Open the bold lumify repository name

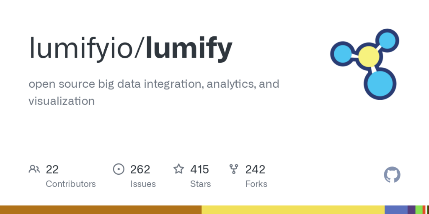pyautogui.click(x=189, y=48)
